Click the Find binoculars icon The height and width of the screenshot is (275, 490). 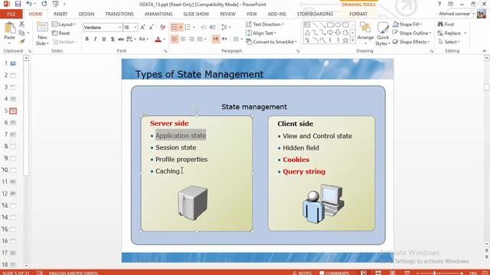[440, 24]
